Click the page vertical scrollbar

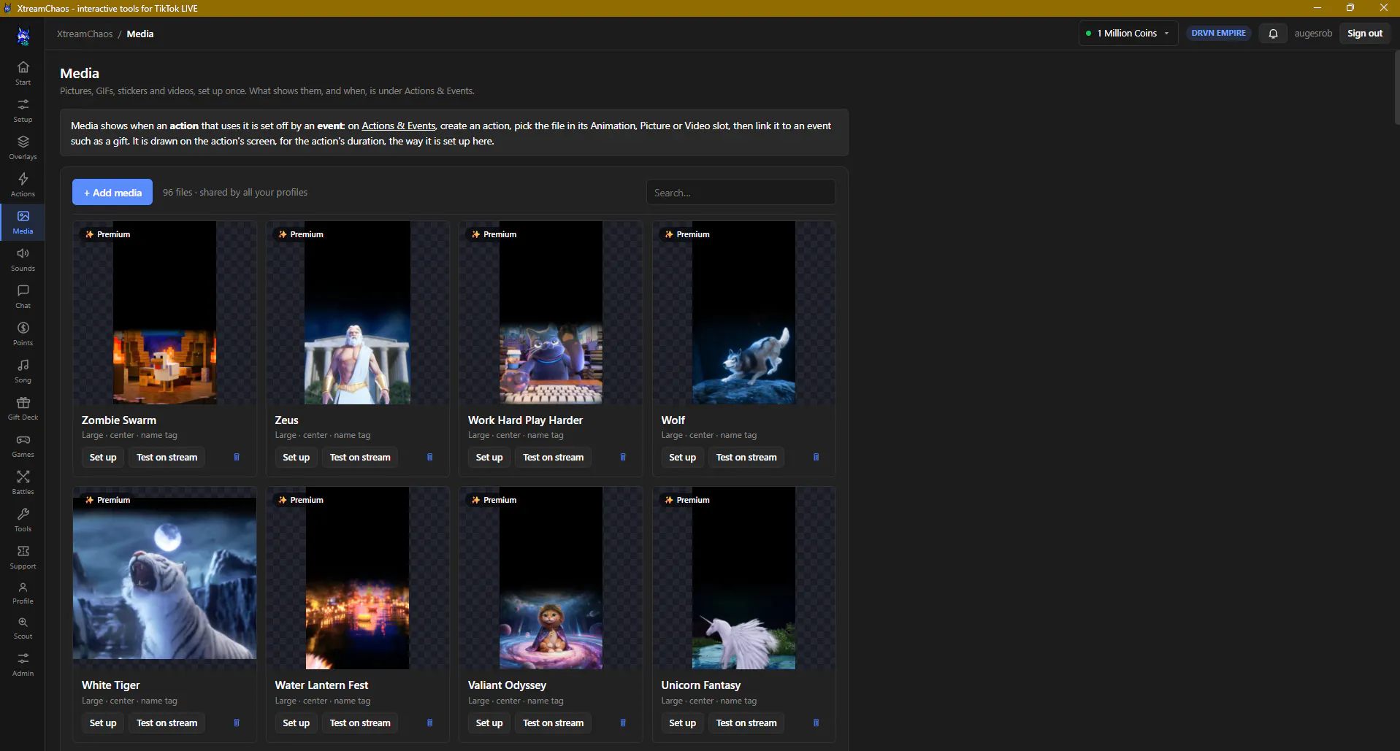1396,88
